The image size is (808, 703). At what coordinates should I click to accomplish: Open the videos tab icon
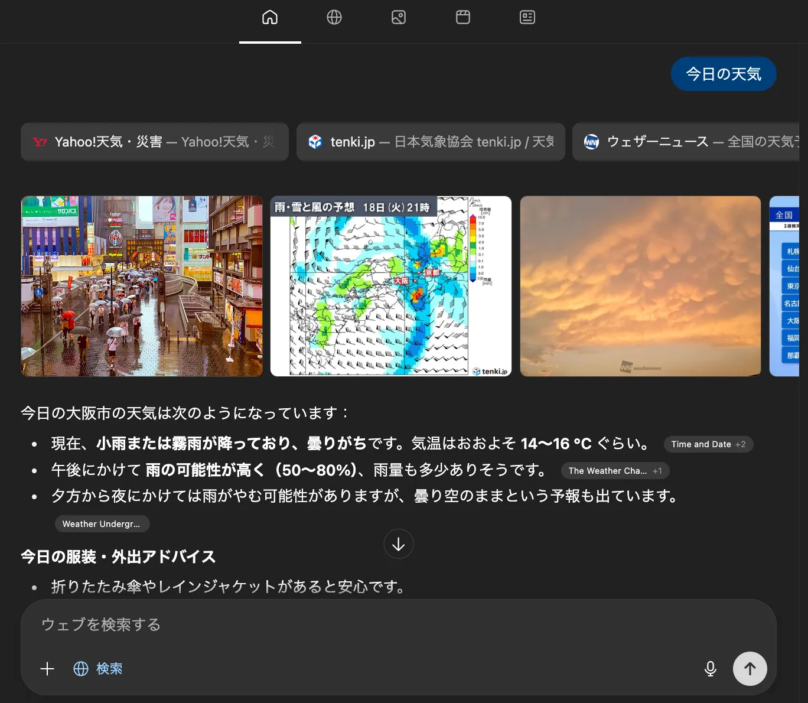click(463, 18)
